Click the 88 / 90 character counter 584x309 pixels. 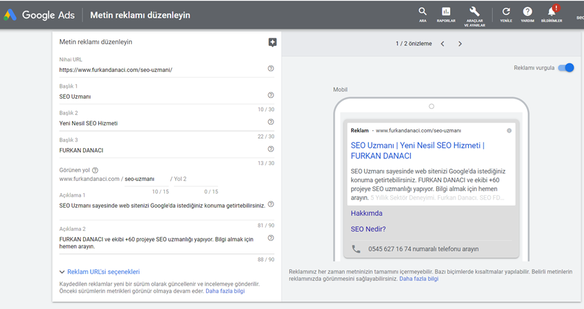(266, 260)
